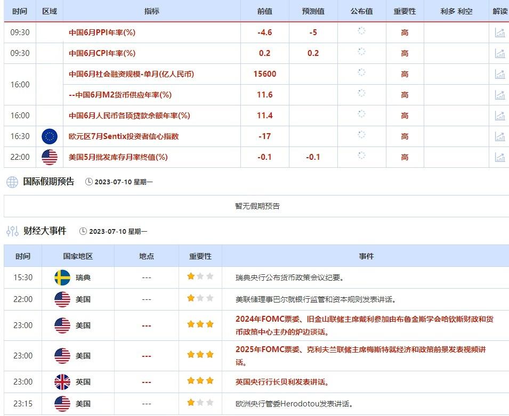509x416 pixels.
Task: Click the loading spinner in PPI 公布值 cell
Action: [362, 32]
